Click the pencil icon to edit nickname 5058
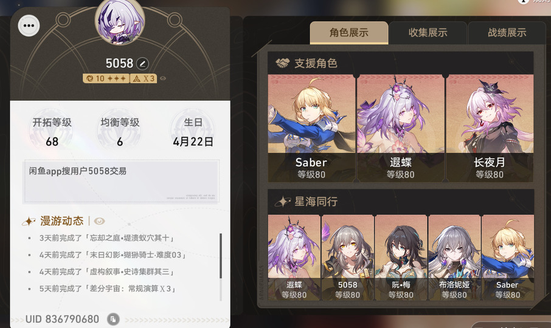551x328 pixels. point(142,64)
